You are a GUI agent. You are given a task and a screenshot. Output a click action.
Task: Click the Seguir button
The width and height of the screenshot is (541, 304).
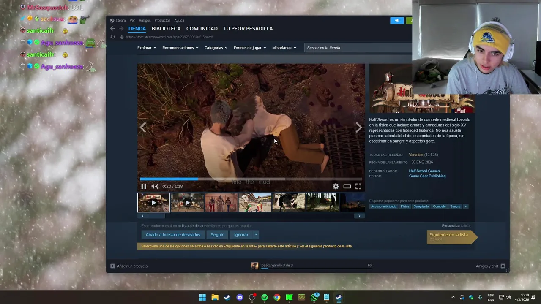click(217, 235)
